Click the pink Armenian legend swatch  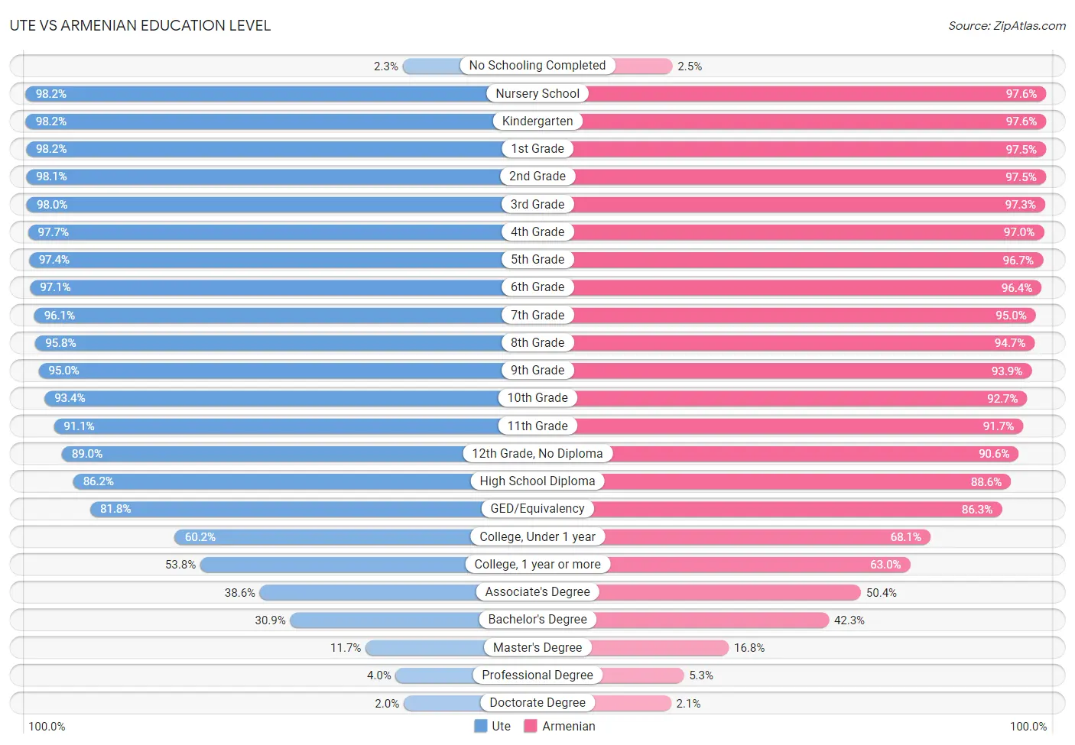531,726
